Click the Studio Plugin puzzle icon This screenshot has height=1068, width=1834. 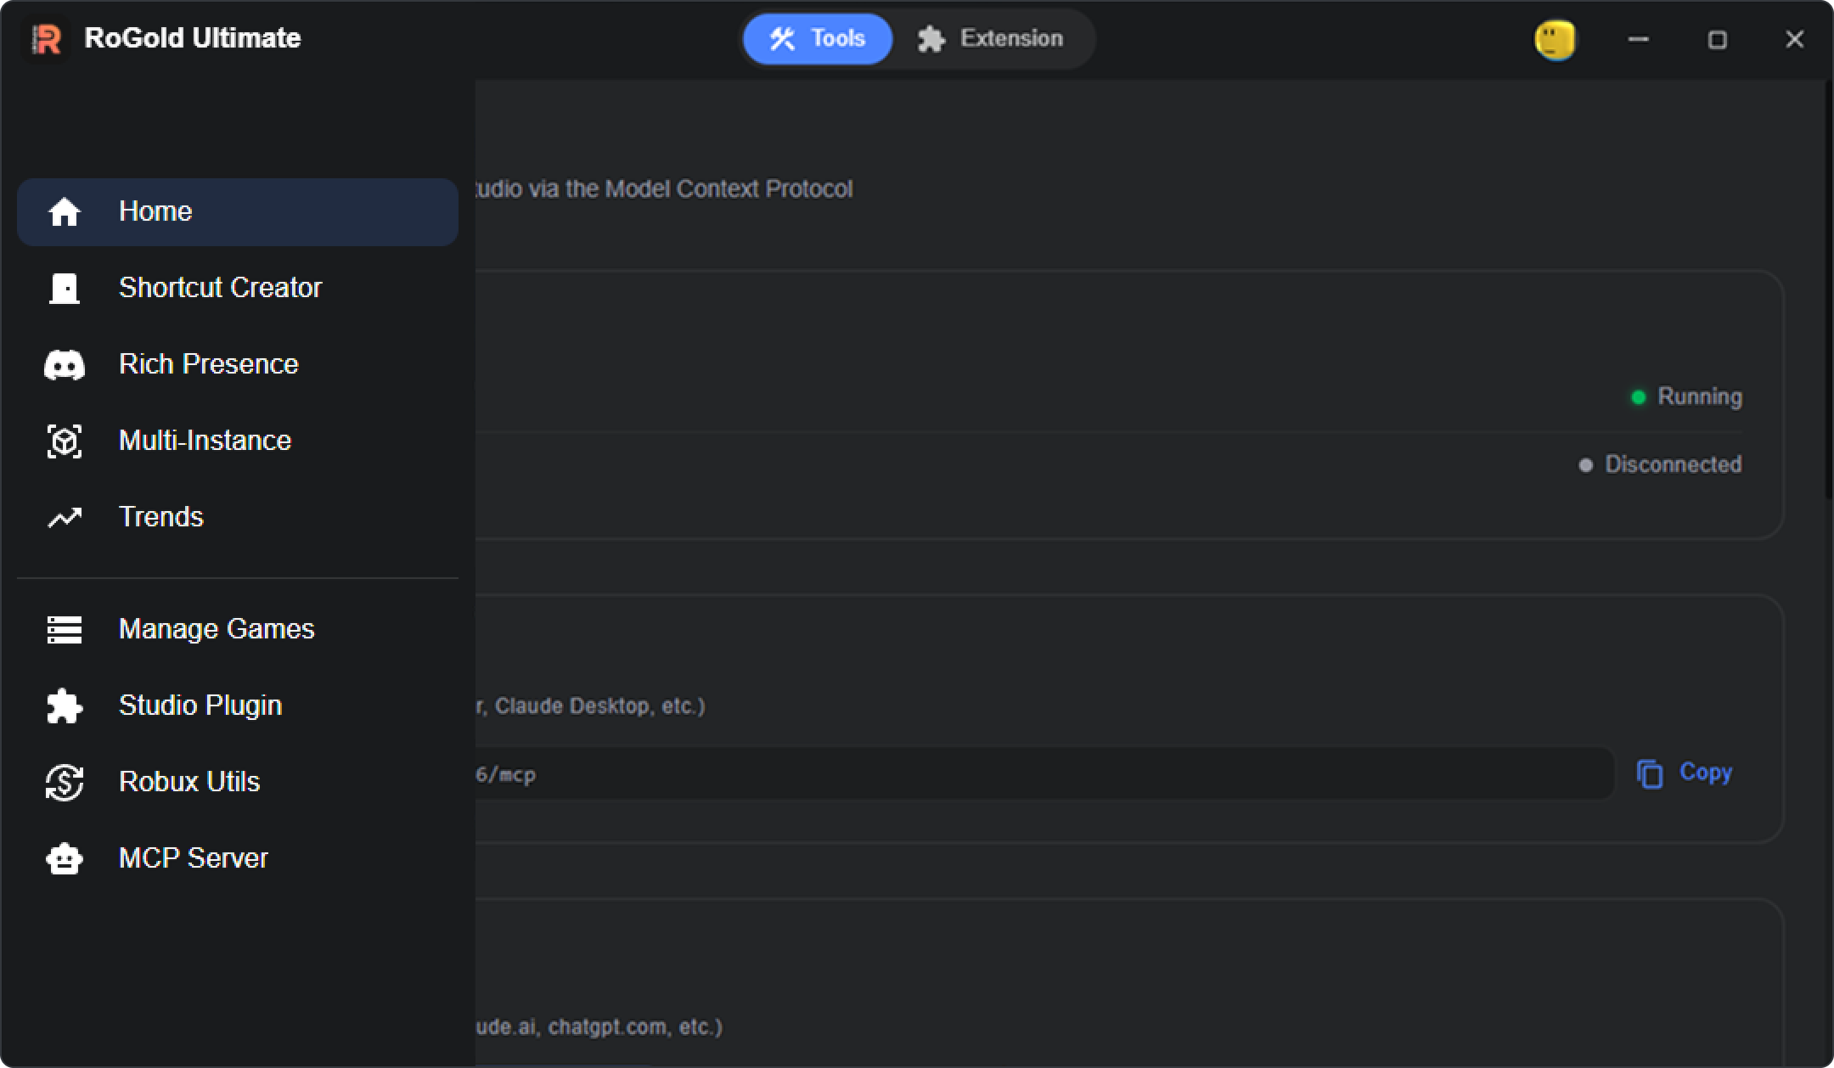[65, 706]
